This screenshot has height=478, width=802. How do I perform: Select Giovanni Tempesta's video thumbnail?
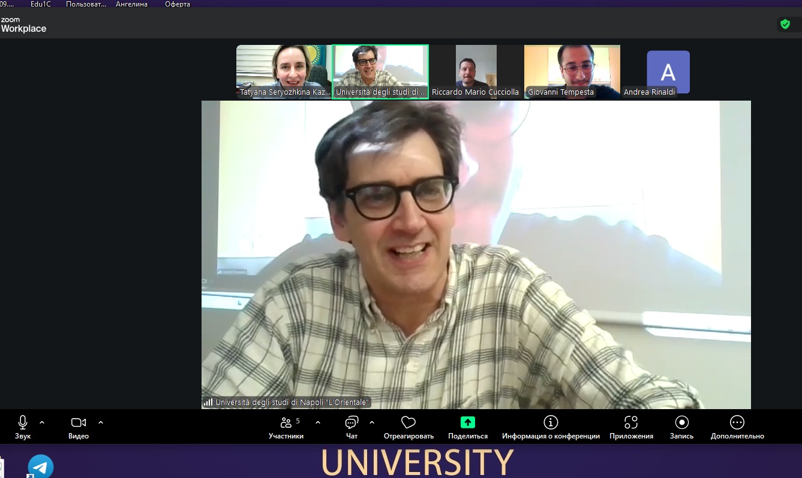[x=572, y=71]
